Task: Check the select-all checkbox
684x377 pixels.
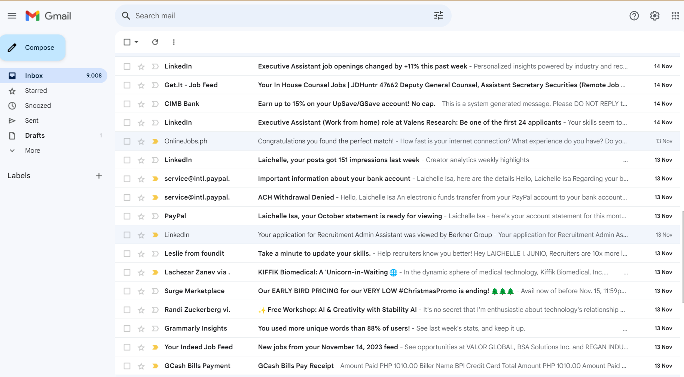Action: point(127,42)
